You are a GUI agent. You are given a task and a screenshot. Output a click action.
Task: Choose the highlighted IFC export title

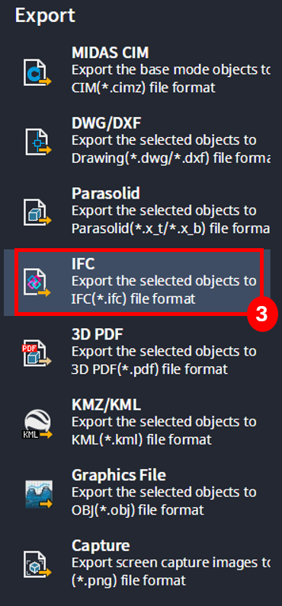coord(83,263)
